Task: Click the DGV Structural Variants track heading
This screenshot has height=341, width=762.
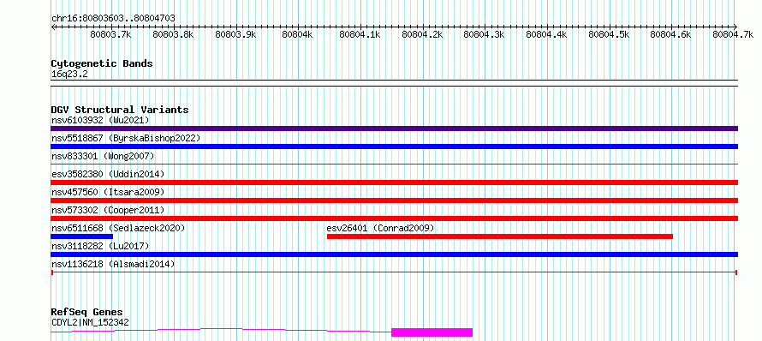Action: coord(120,110)
